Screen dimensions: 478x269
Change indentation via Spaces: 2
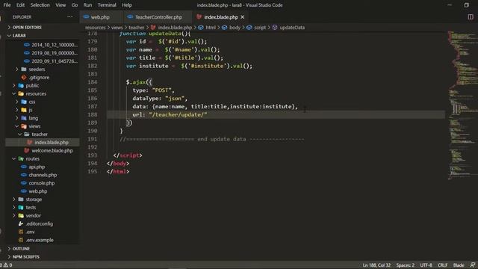(405, 265)
